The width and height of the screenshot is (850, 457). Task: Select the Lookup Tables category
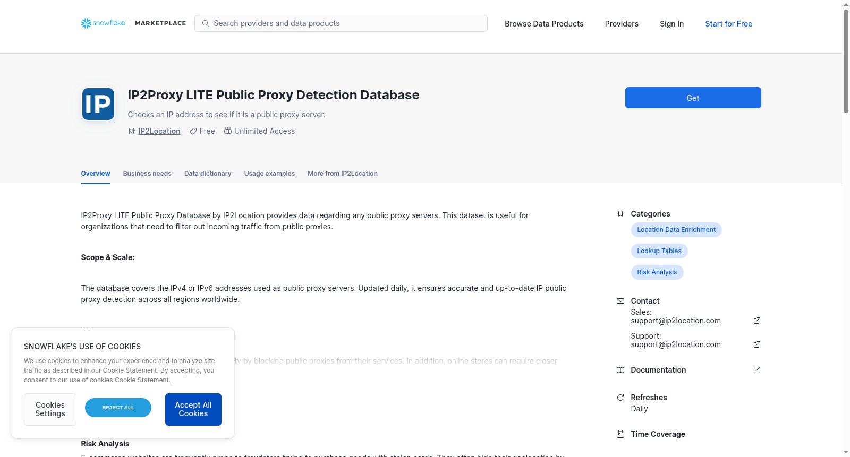659,251
